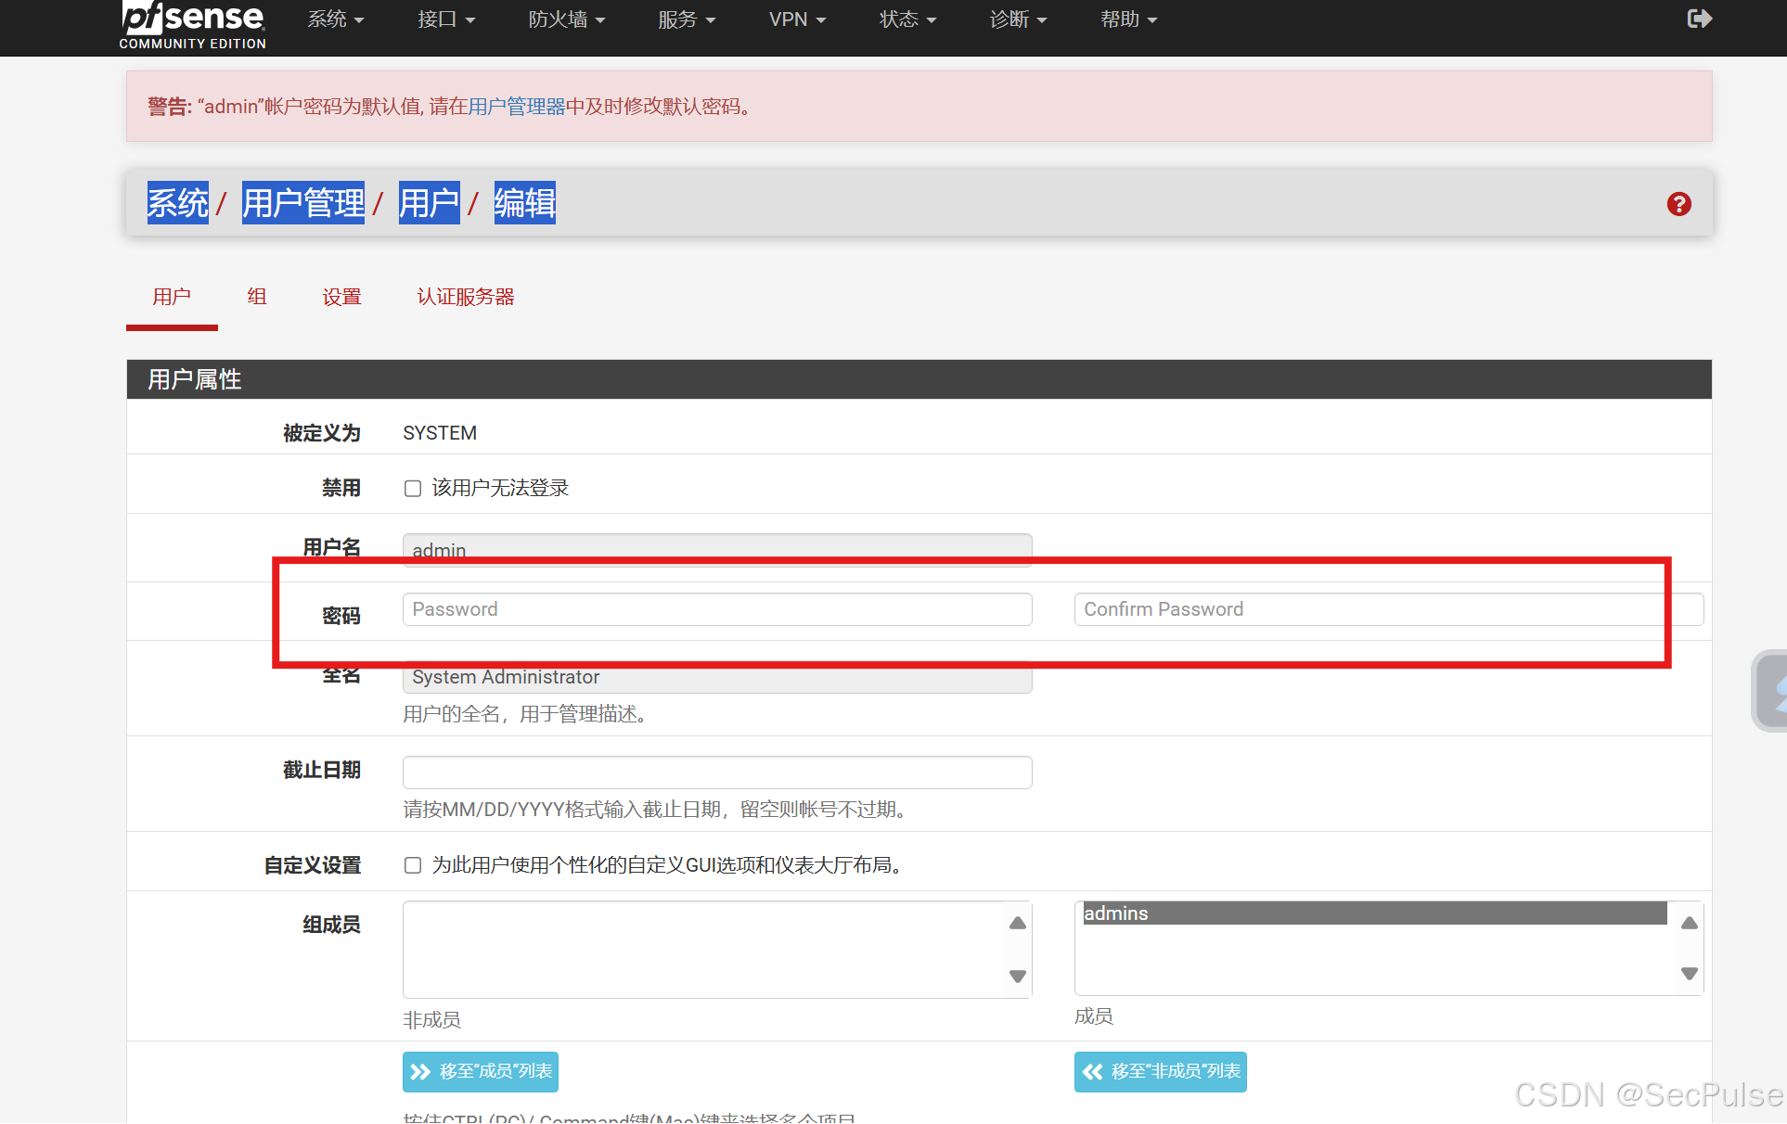This screenshot has height=1124, width=1787.
Task: Open the VPN dropdown menu
Action: [x=796, y=19]
